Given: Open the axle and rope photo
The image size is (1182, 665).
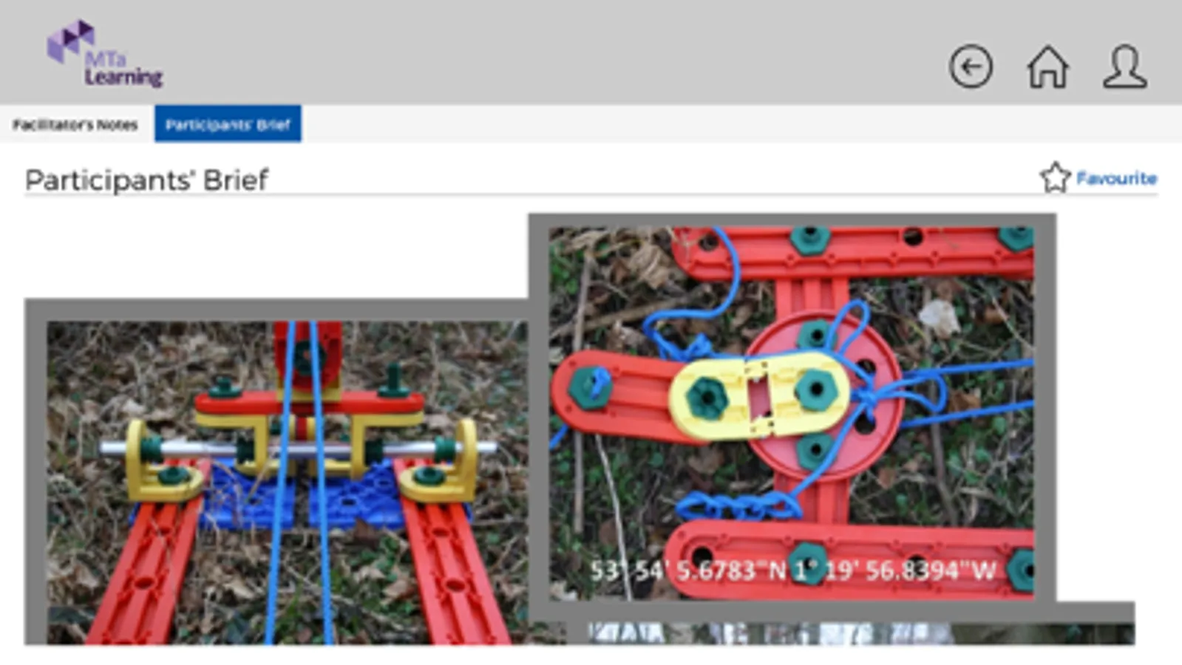Looking at the screenshot, I should click(x=288, y=482).
